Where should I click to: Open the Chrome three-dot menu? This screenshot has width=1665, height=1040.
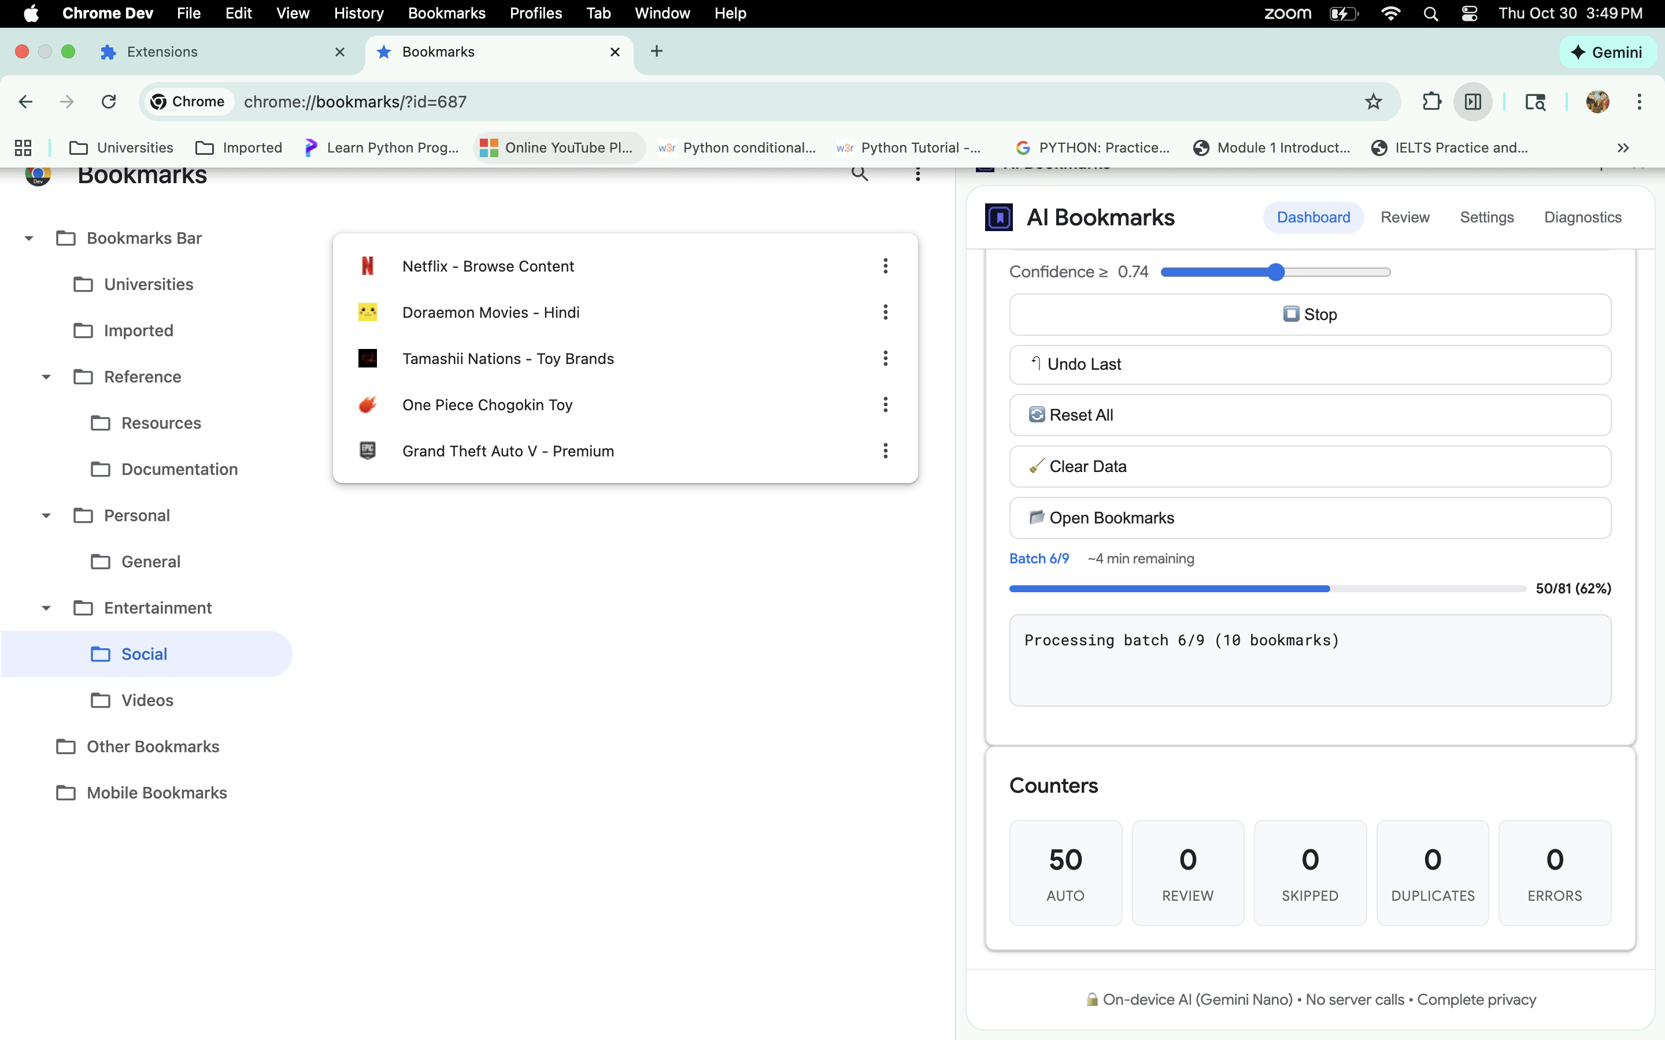tap(1640, 102)
